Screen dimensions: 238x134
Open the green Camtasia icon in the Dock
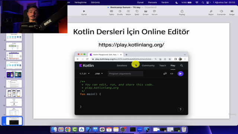[x=75, y=130]
